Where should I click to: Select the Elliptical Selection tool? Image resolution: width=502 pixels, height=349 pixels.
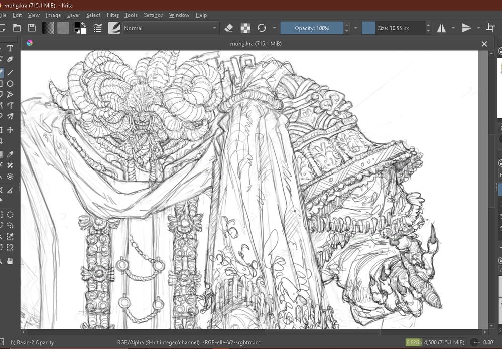(10, 214)
